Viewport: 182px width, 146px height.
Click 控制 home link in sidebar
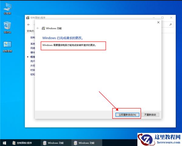(33, 37)
